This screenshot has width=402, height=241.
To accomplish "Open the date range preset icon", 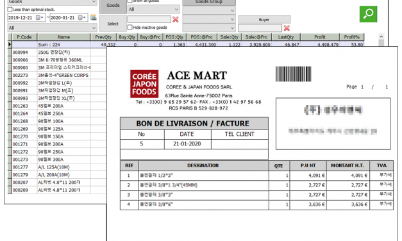I will [94, 17].
